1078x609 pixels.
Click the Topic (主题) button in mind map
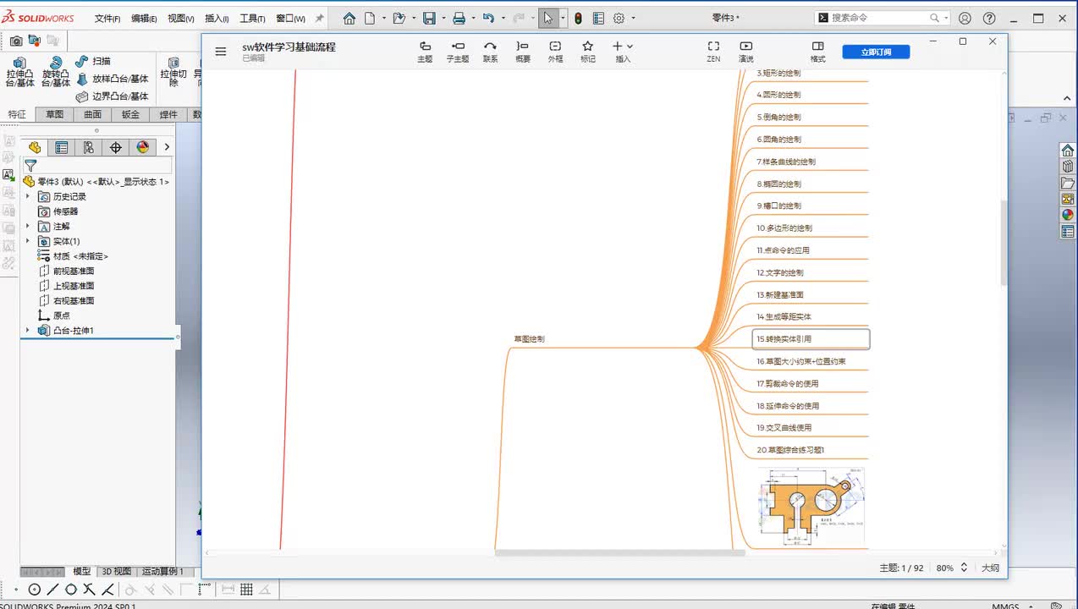coord(425,52)
